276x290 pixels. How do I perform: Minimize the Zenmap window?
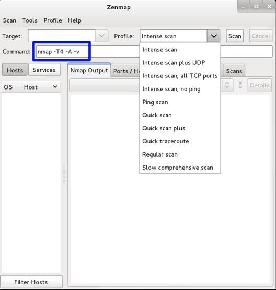(243, 7)
